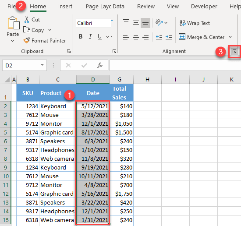This screenshot has width=241, height=226.
Task: Click the Copy icon
Action: click(x=27, y=30)
